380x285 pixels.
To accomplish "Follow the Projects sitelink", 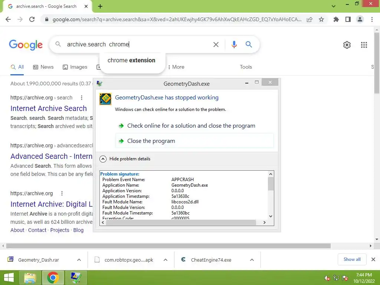I will tap(60, 230).
